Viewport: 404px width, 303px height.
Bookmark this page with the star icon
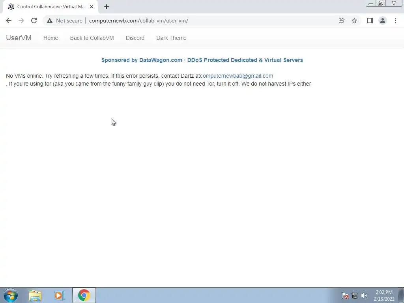(354, 21)
